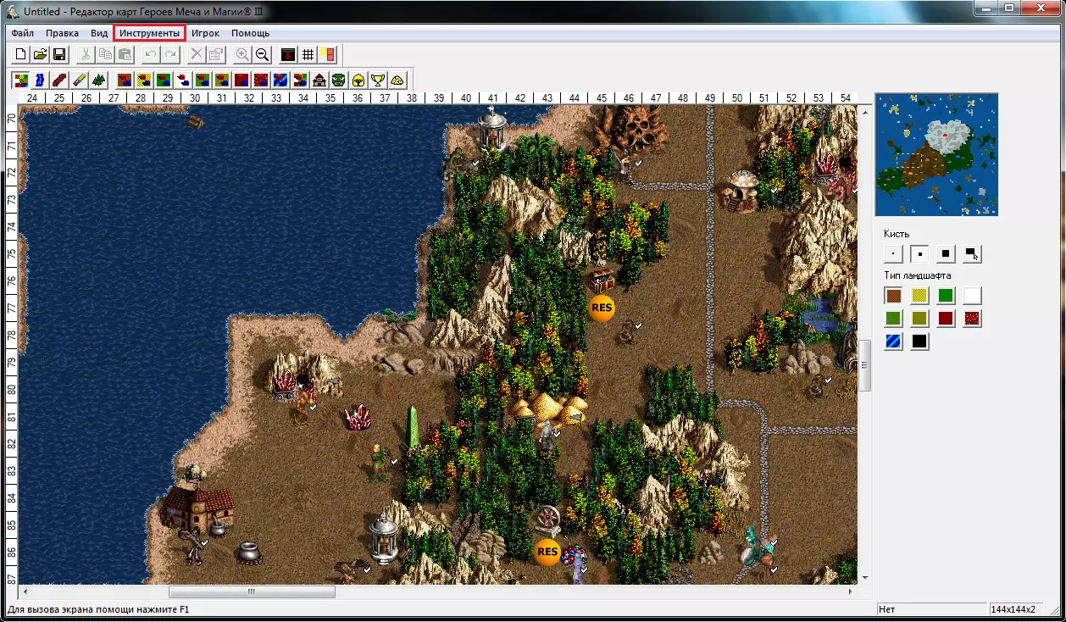This screenshot has width=1066, height=622.
Task: Toggle the grid overlay icon
Action: click(308, 54)
